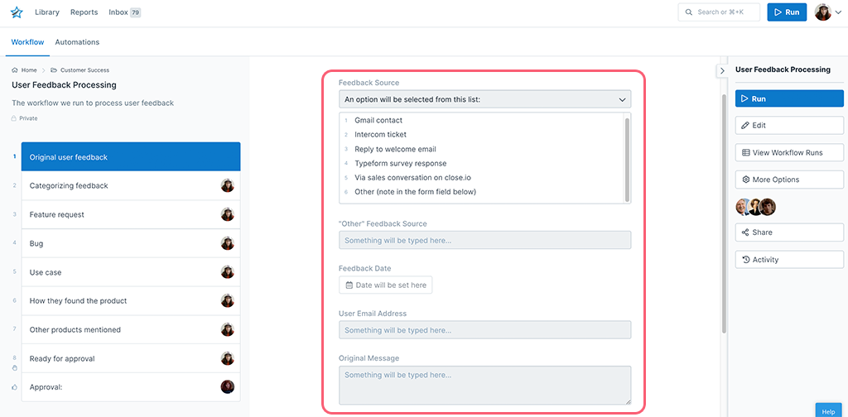Click assignee avatar on Bug row
This screenshot has width=848, height=417.
(228, 243)
